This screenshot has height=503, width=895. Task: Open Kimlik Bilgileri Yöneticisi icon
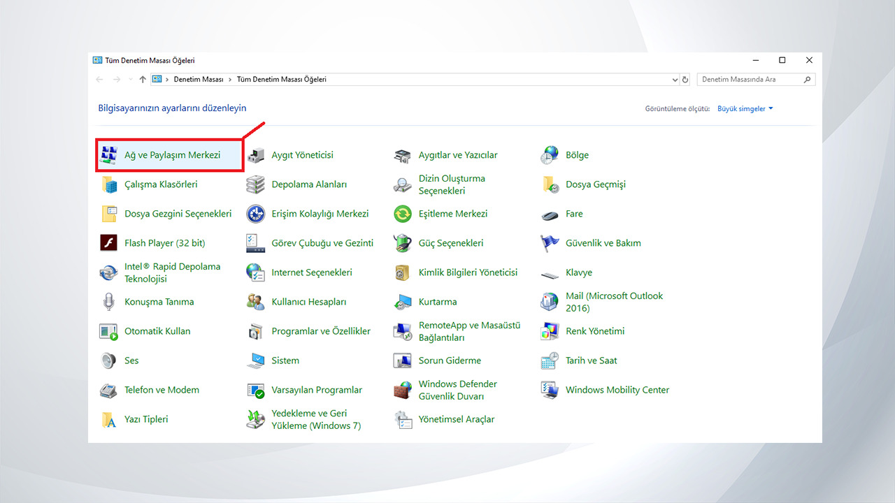coord(403,272)
